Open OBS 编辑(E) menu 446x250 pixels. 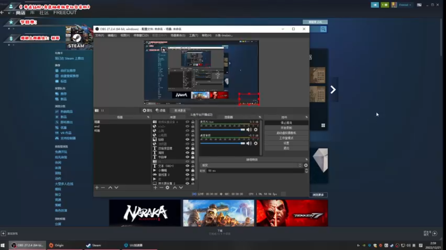tap(112, 36)
